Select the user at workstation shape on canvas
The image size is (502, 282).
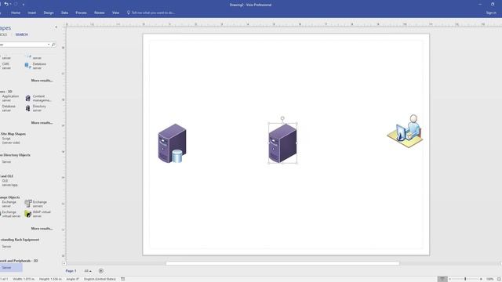coord(405,131)
